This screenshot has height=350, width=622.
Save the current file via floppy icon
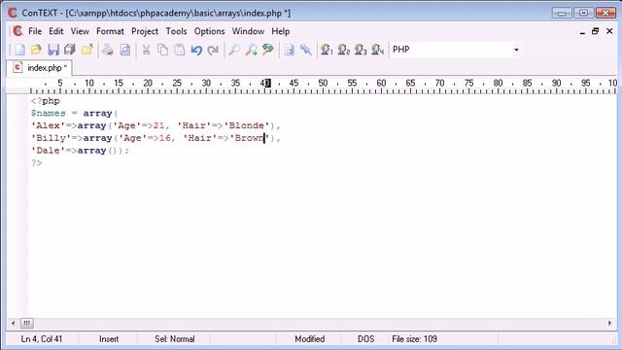(x=53, y=50)
